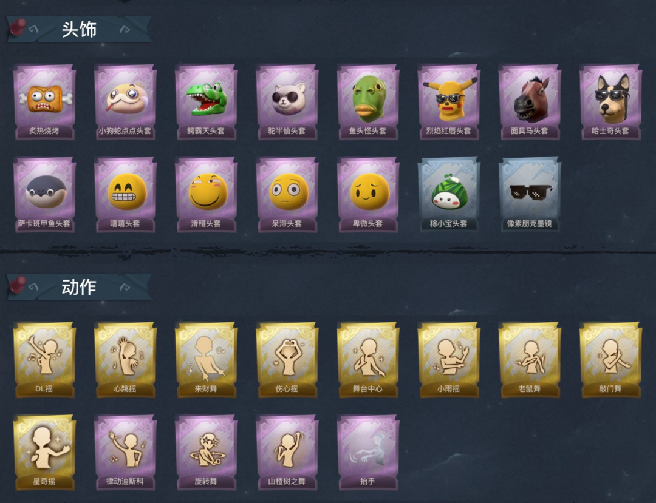Select the DL摇 dance action card
656x503 pixels.
coord(44,359)
